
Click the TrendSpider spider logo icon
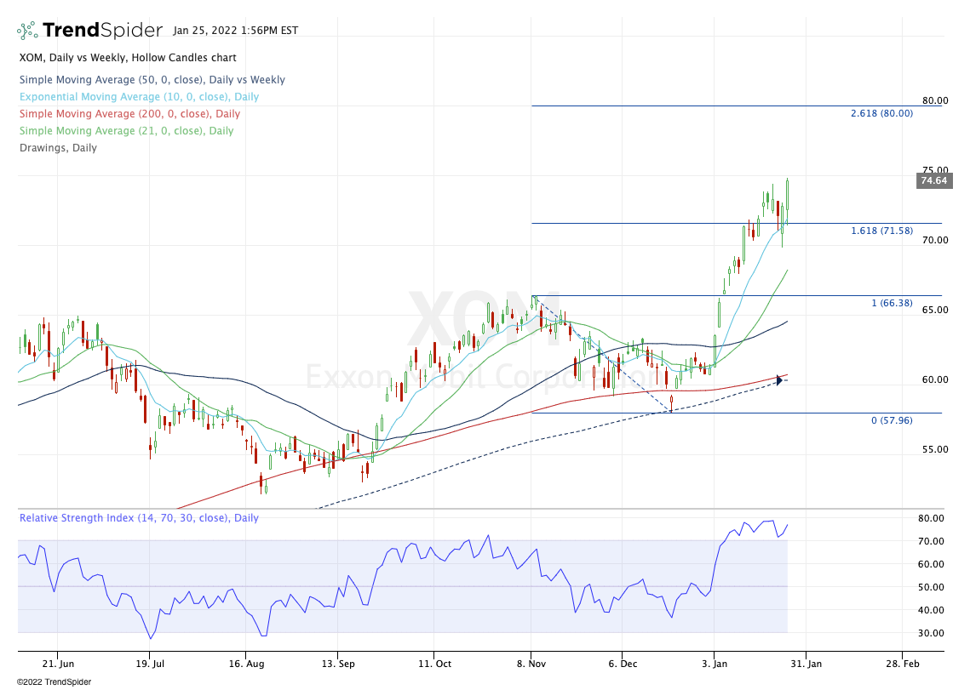(x=27, y=31)
